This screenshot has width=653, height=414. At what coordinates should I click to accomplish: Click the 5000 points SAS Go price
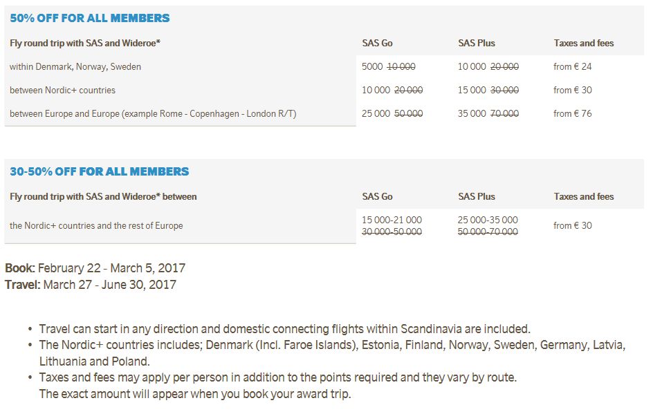click(x=372, y=66)
